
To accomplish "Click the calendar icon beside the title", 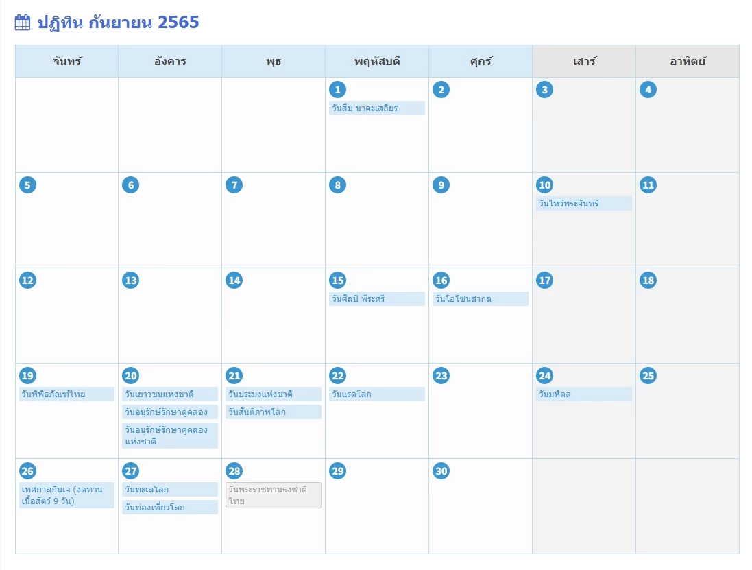I will [x=23, y=23].
